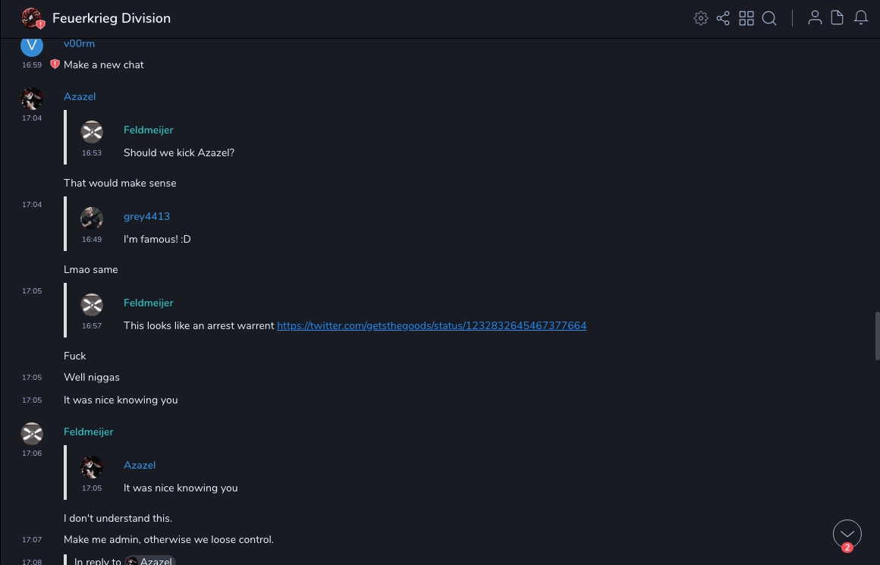Click the share icon in header
880x565 pixels.
coord(723,18)
